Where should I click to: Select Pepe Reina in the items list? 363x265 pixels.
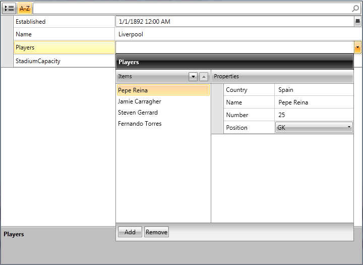click(x=163, y=90)
